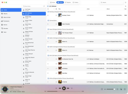Click the second-to-last icon in player bar

click(x=121, y=89)
